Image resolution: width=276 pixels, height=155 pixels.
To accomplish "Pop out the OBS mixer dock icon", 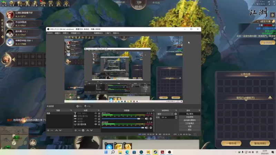I will 153,110.
